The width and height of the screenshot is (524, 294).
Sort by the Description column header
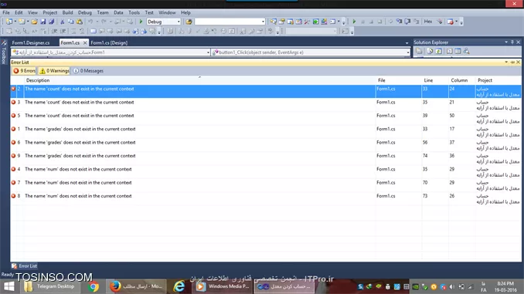click(200, 80)
